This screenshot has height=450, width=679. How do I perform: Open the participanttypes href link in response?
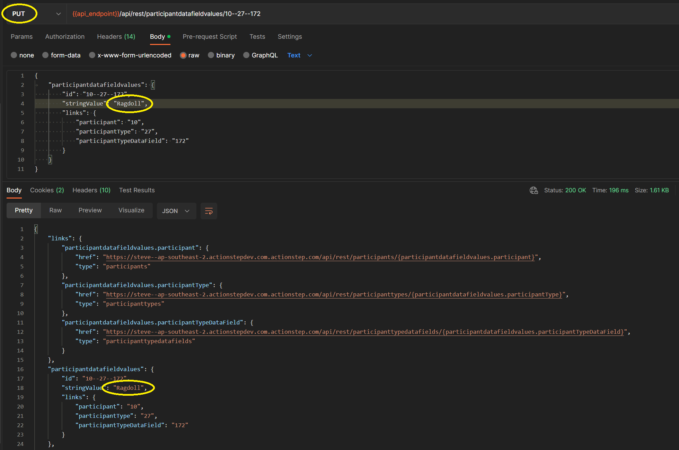coord(334,294)
